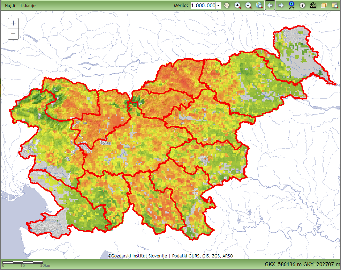The width and height of the screenshot is (341, 270).
Task: Click the scale value field 1.000.000
Action: (x=203, y=6)
